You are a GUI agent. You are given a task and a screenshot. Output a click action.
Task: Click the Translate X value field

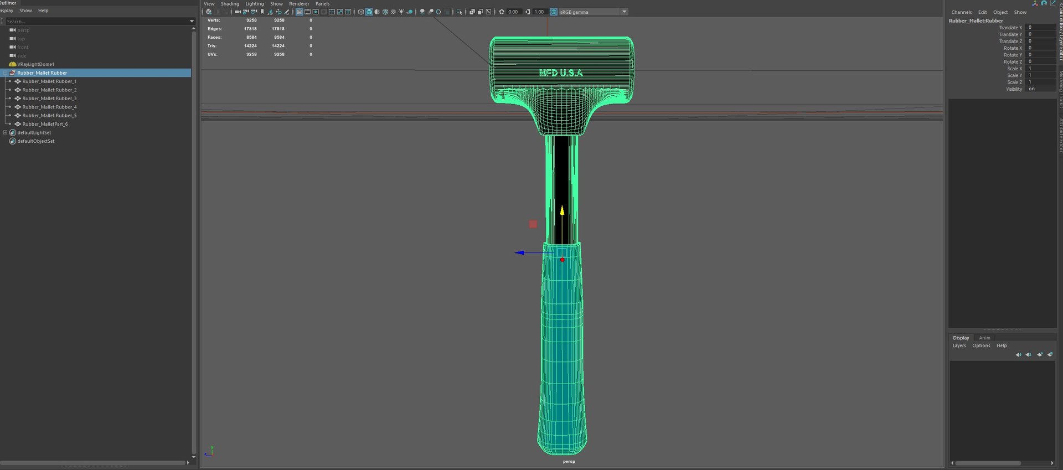1040,28
